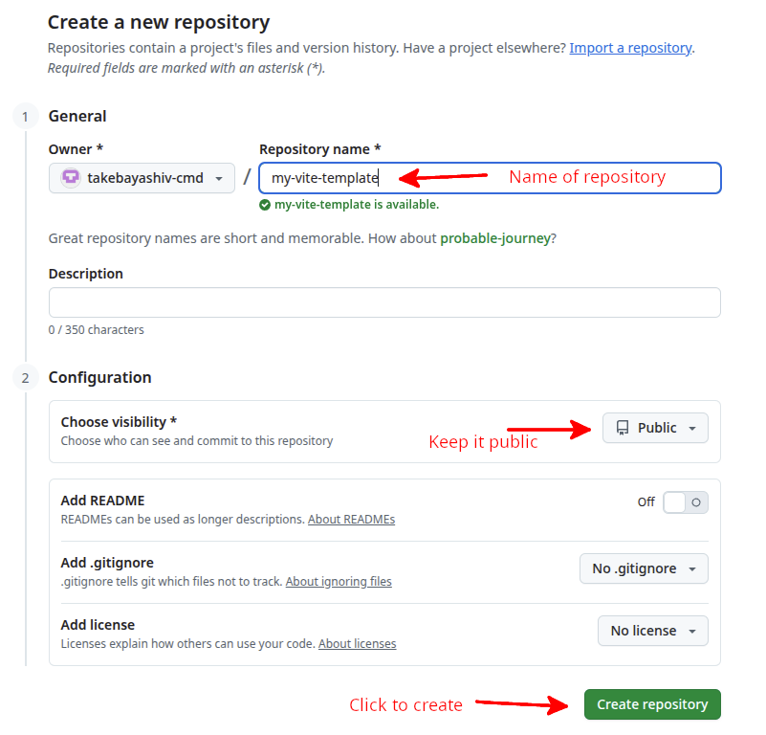Screen dimensions: 766x735
Task: Switch repository visibility via the Public selector
Action: tap(655, 428)
